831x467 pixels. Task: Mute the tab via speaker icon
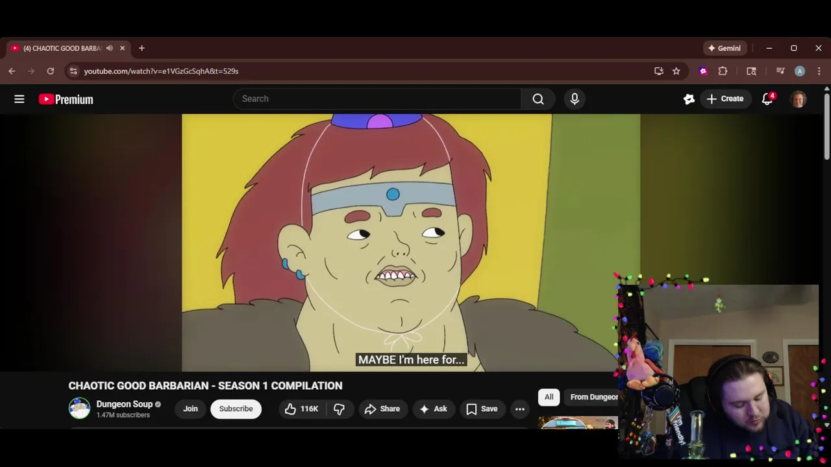109,48
